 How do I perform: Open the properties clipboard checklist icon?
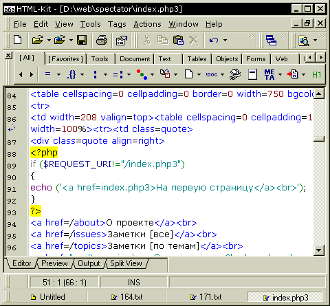tap(122, 40)
